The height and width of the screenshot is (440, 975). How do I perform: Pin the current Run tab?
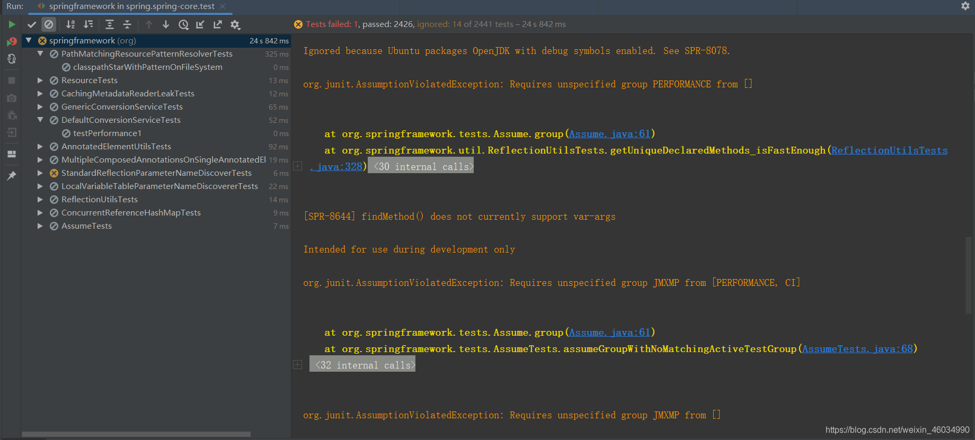pyautogui.click(x=12, y=175)
